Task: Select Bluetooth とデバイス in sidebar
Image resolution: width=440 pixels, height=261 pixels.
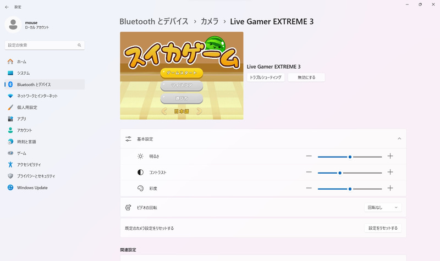Action: (x=45, y=85)
